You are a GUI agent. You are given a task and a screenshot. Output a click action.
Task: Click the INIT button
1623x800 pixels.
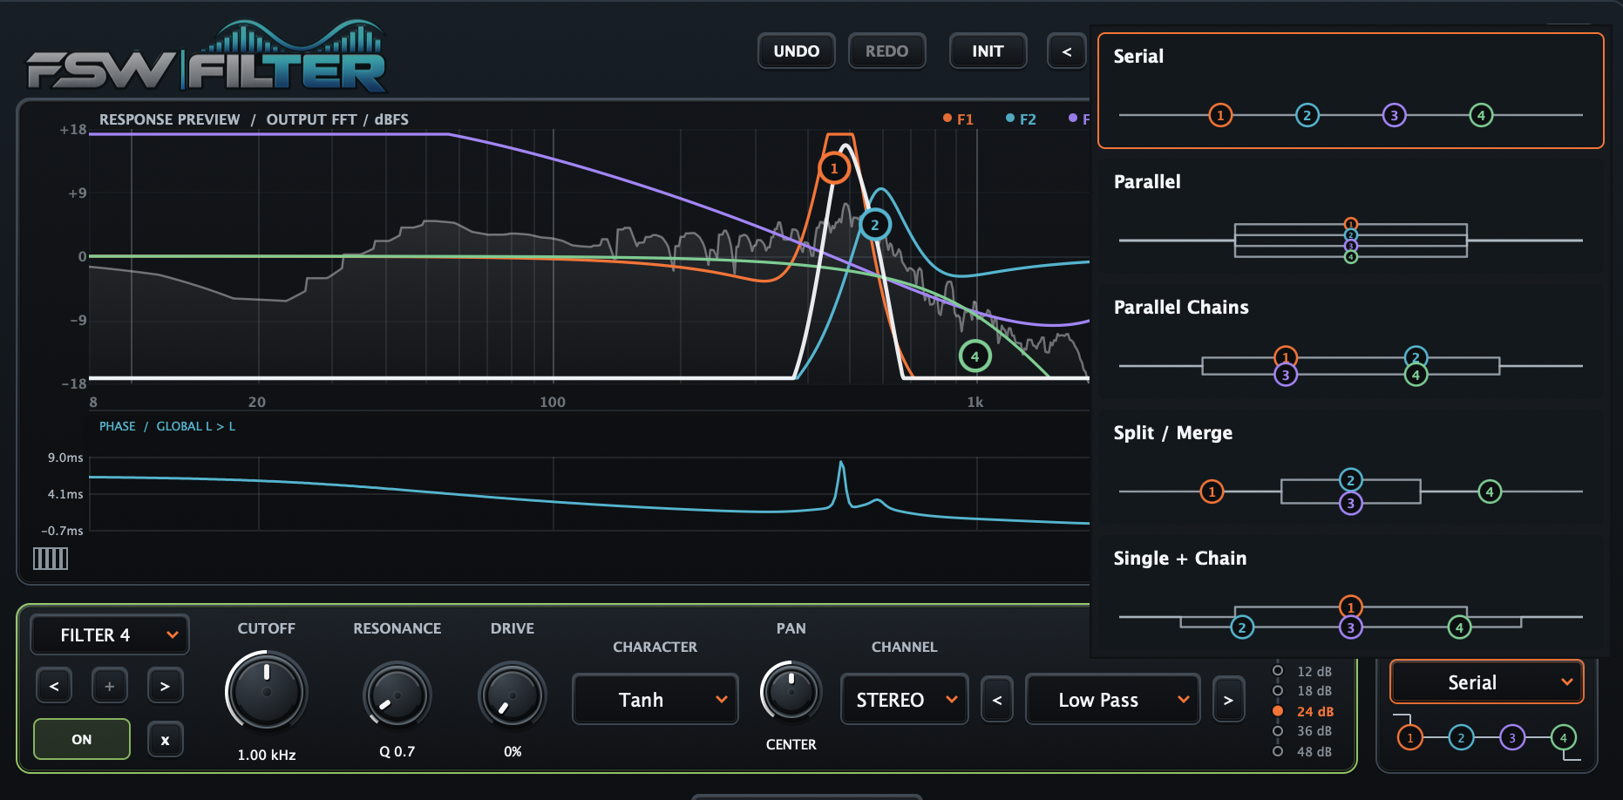tap(988, 51)
